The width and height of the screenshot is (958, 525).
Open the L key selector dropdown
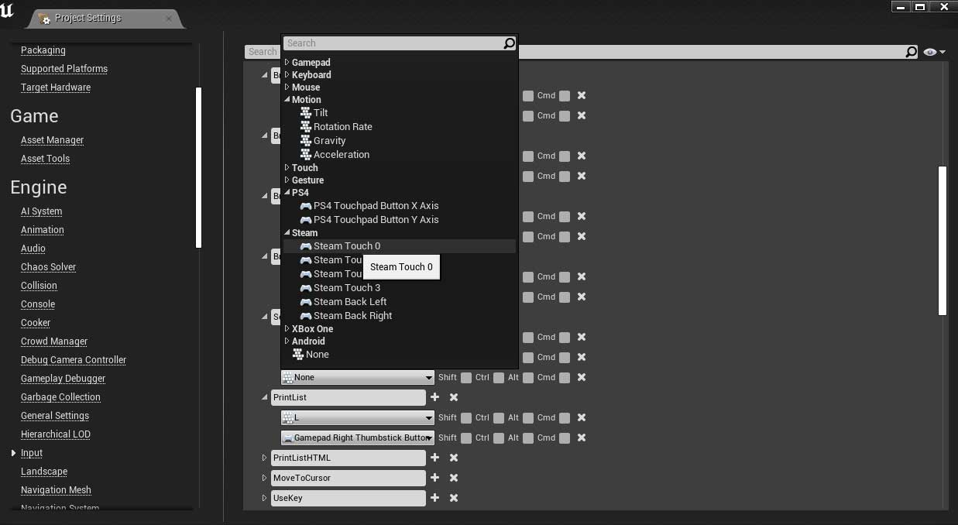[358, 417]
